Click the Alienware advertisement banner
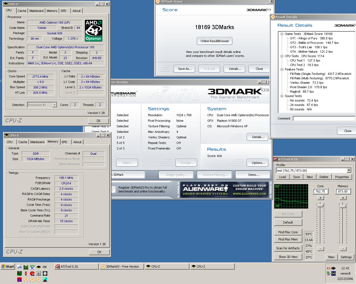 [224, 190]
